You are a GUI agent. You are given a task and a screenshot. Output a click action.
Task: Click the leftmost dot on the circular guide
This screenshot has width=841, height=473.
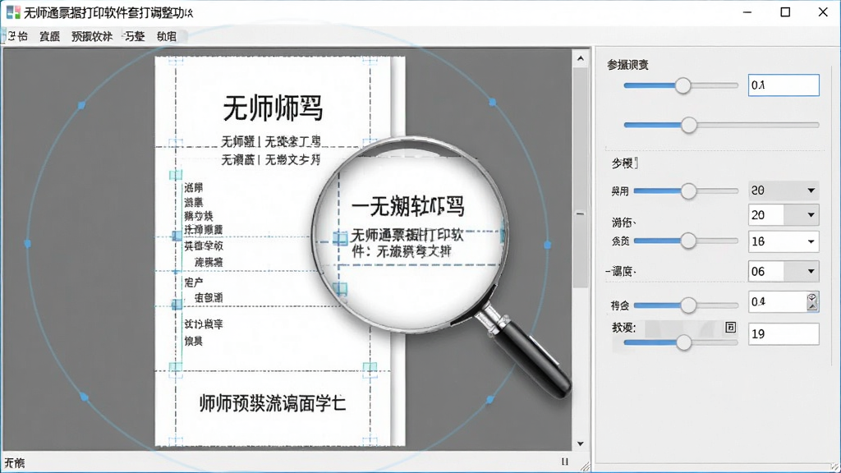click(x=27, y=243)
